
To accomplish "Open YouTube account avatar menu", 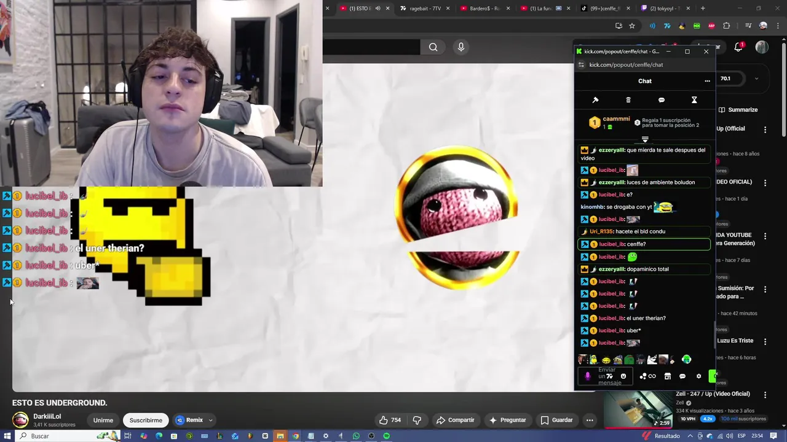I will 762,47.
